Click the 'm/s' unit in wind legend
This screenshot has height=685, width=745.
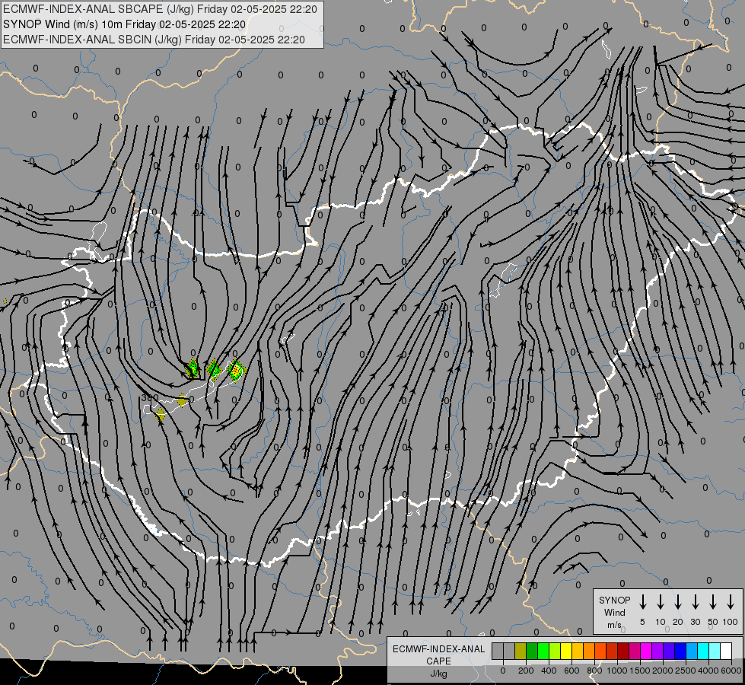pyautogui.click(x=614, y=625)
